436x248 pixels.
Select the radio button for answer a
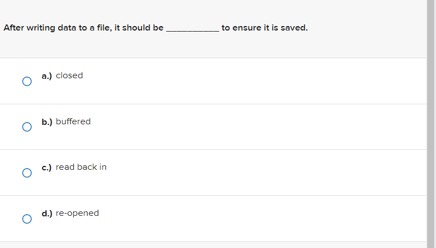[26, 82]
